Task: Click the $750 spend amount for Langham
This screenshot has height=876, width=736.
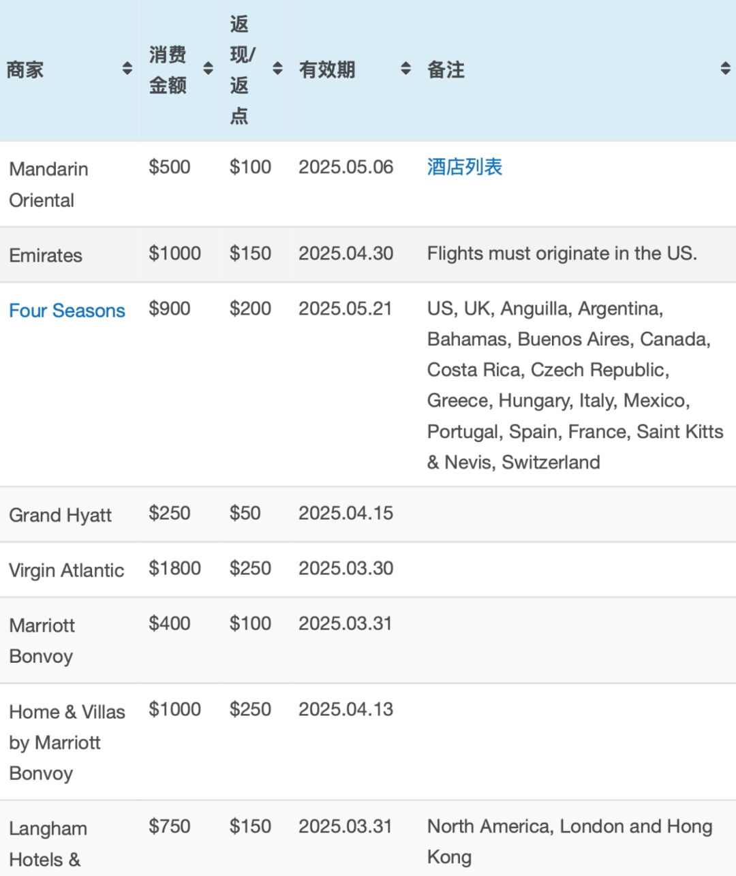Action: [x=170, y=826]
